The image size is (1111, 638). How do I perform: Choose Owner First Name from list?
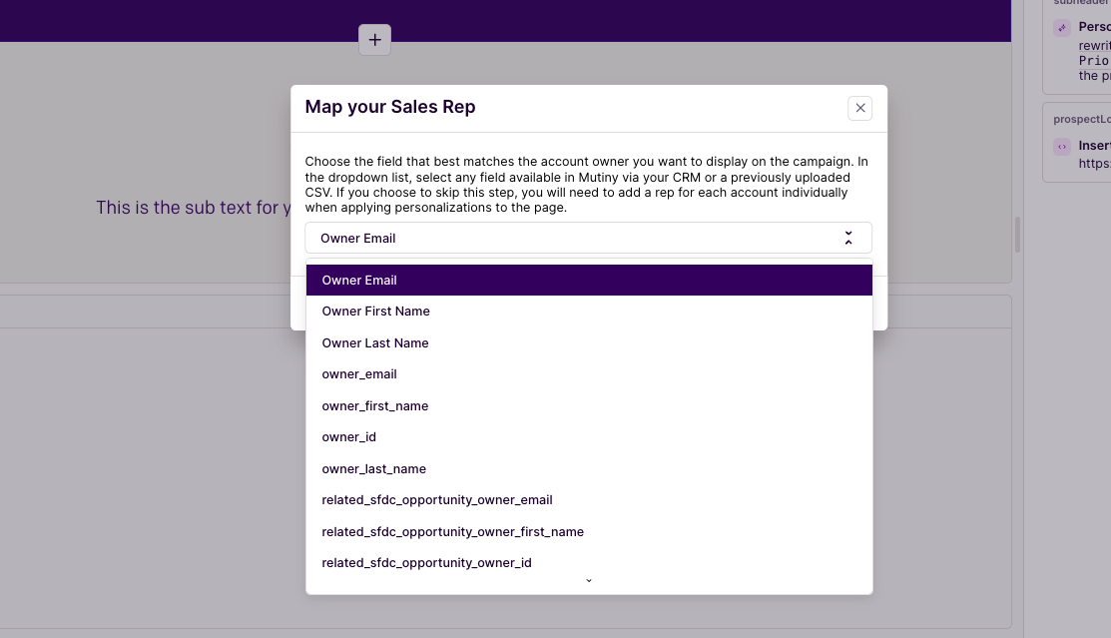coord(589,312)
